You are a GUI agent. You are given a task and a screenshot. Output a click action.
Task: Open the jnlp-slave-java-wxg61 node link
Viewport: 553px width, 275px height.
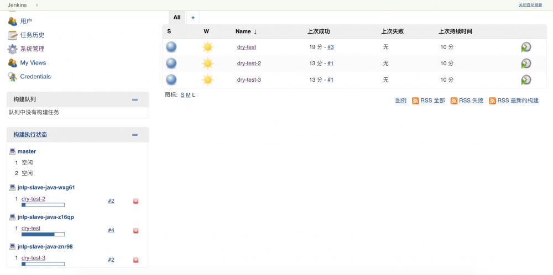tap(46, 187)
